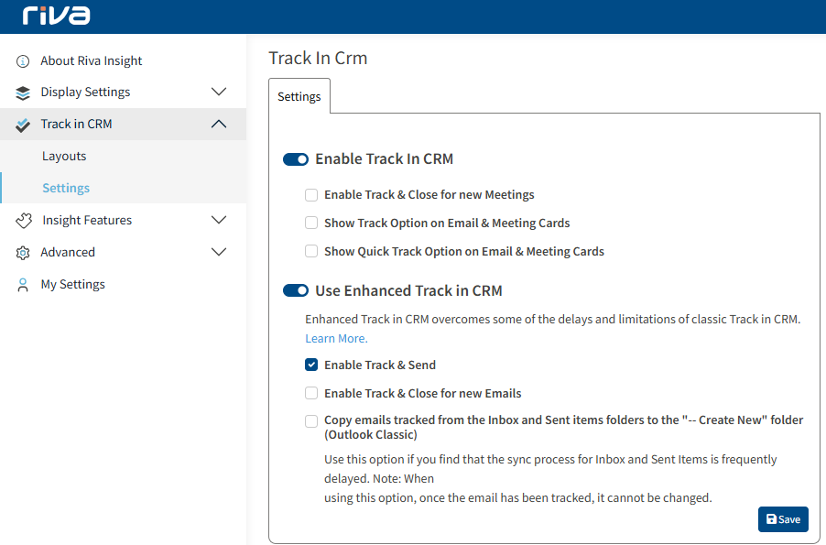Open the Layouts submenu item
Image resolution: width=826 pixels, height=545 pixels.
pos(64,156)
